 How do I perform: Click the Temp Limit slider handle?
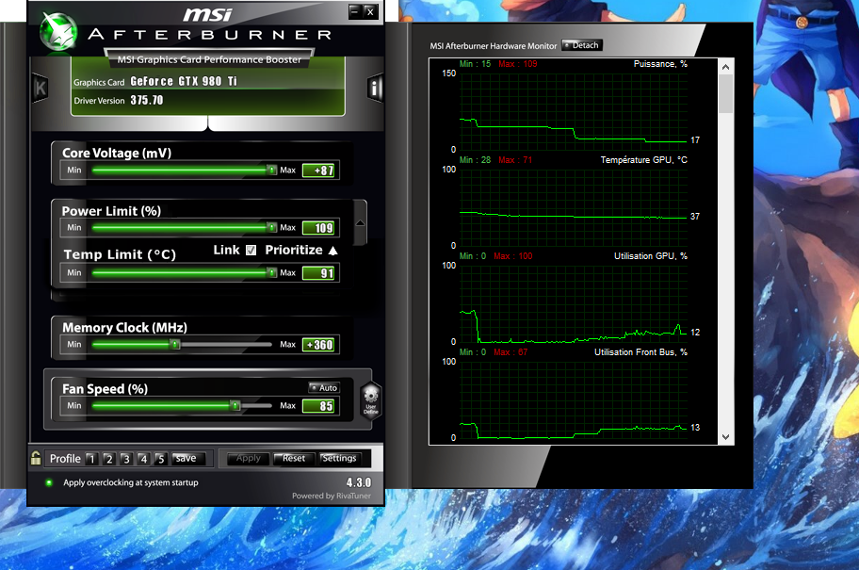(x=271, y=272)
